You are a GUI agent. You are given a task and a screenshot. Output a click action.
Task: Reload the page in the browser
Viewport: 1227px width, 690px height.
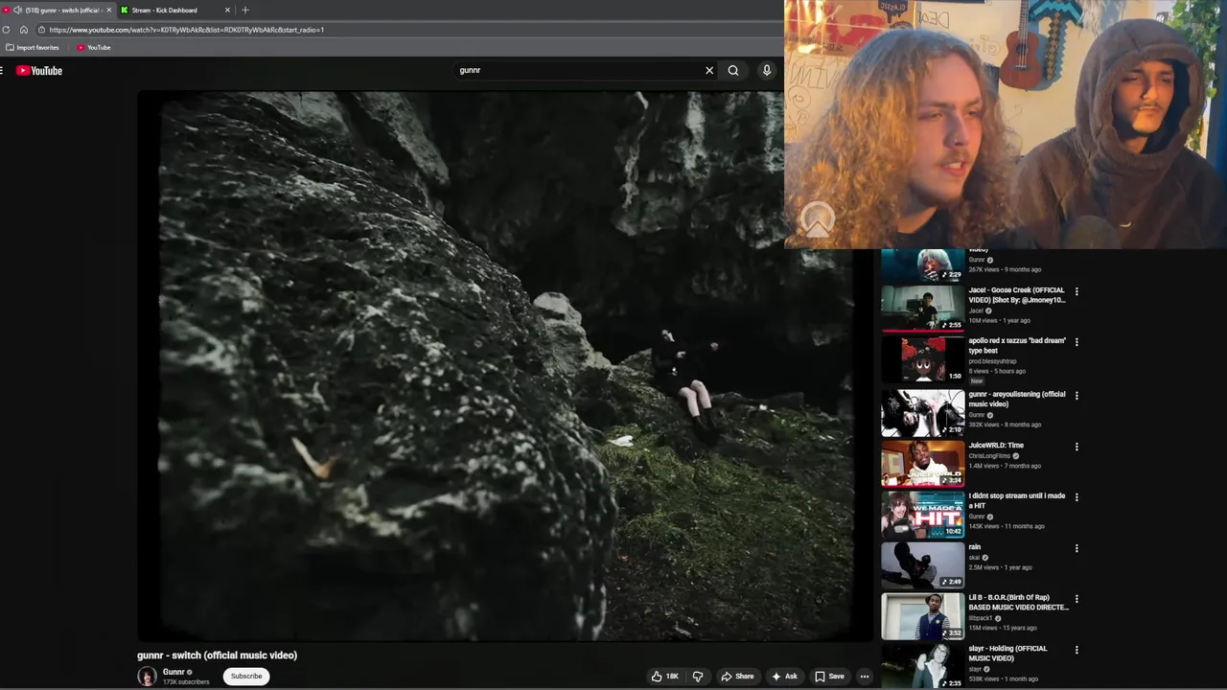6,30
